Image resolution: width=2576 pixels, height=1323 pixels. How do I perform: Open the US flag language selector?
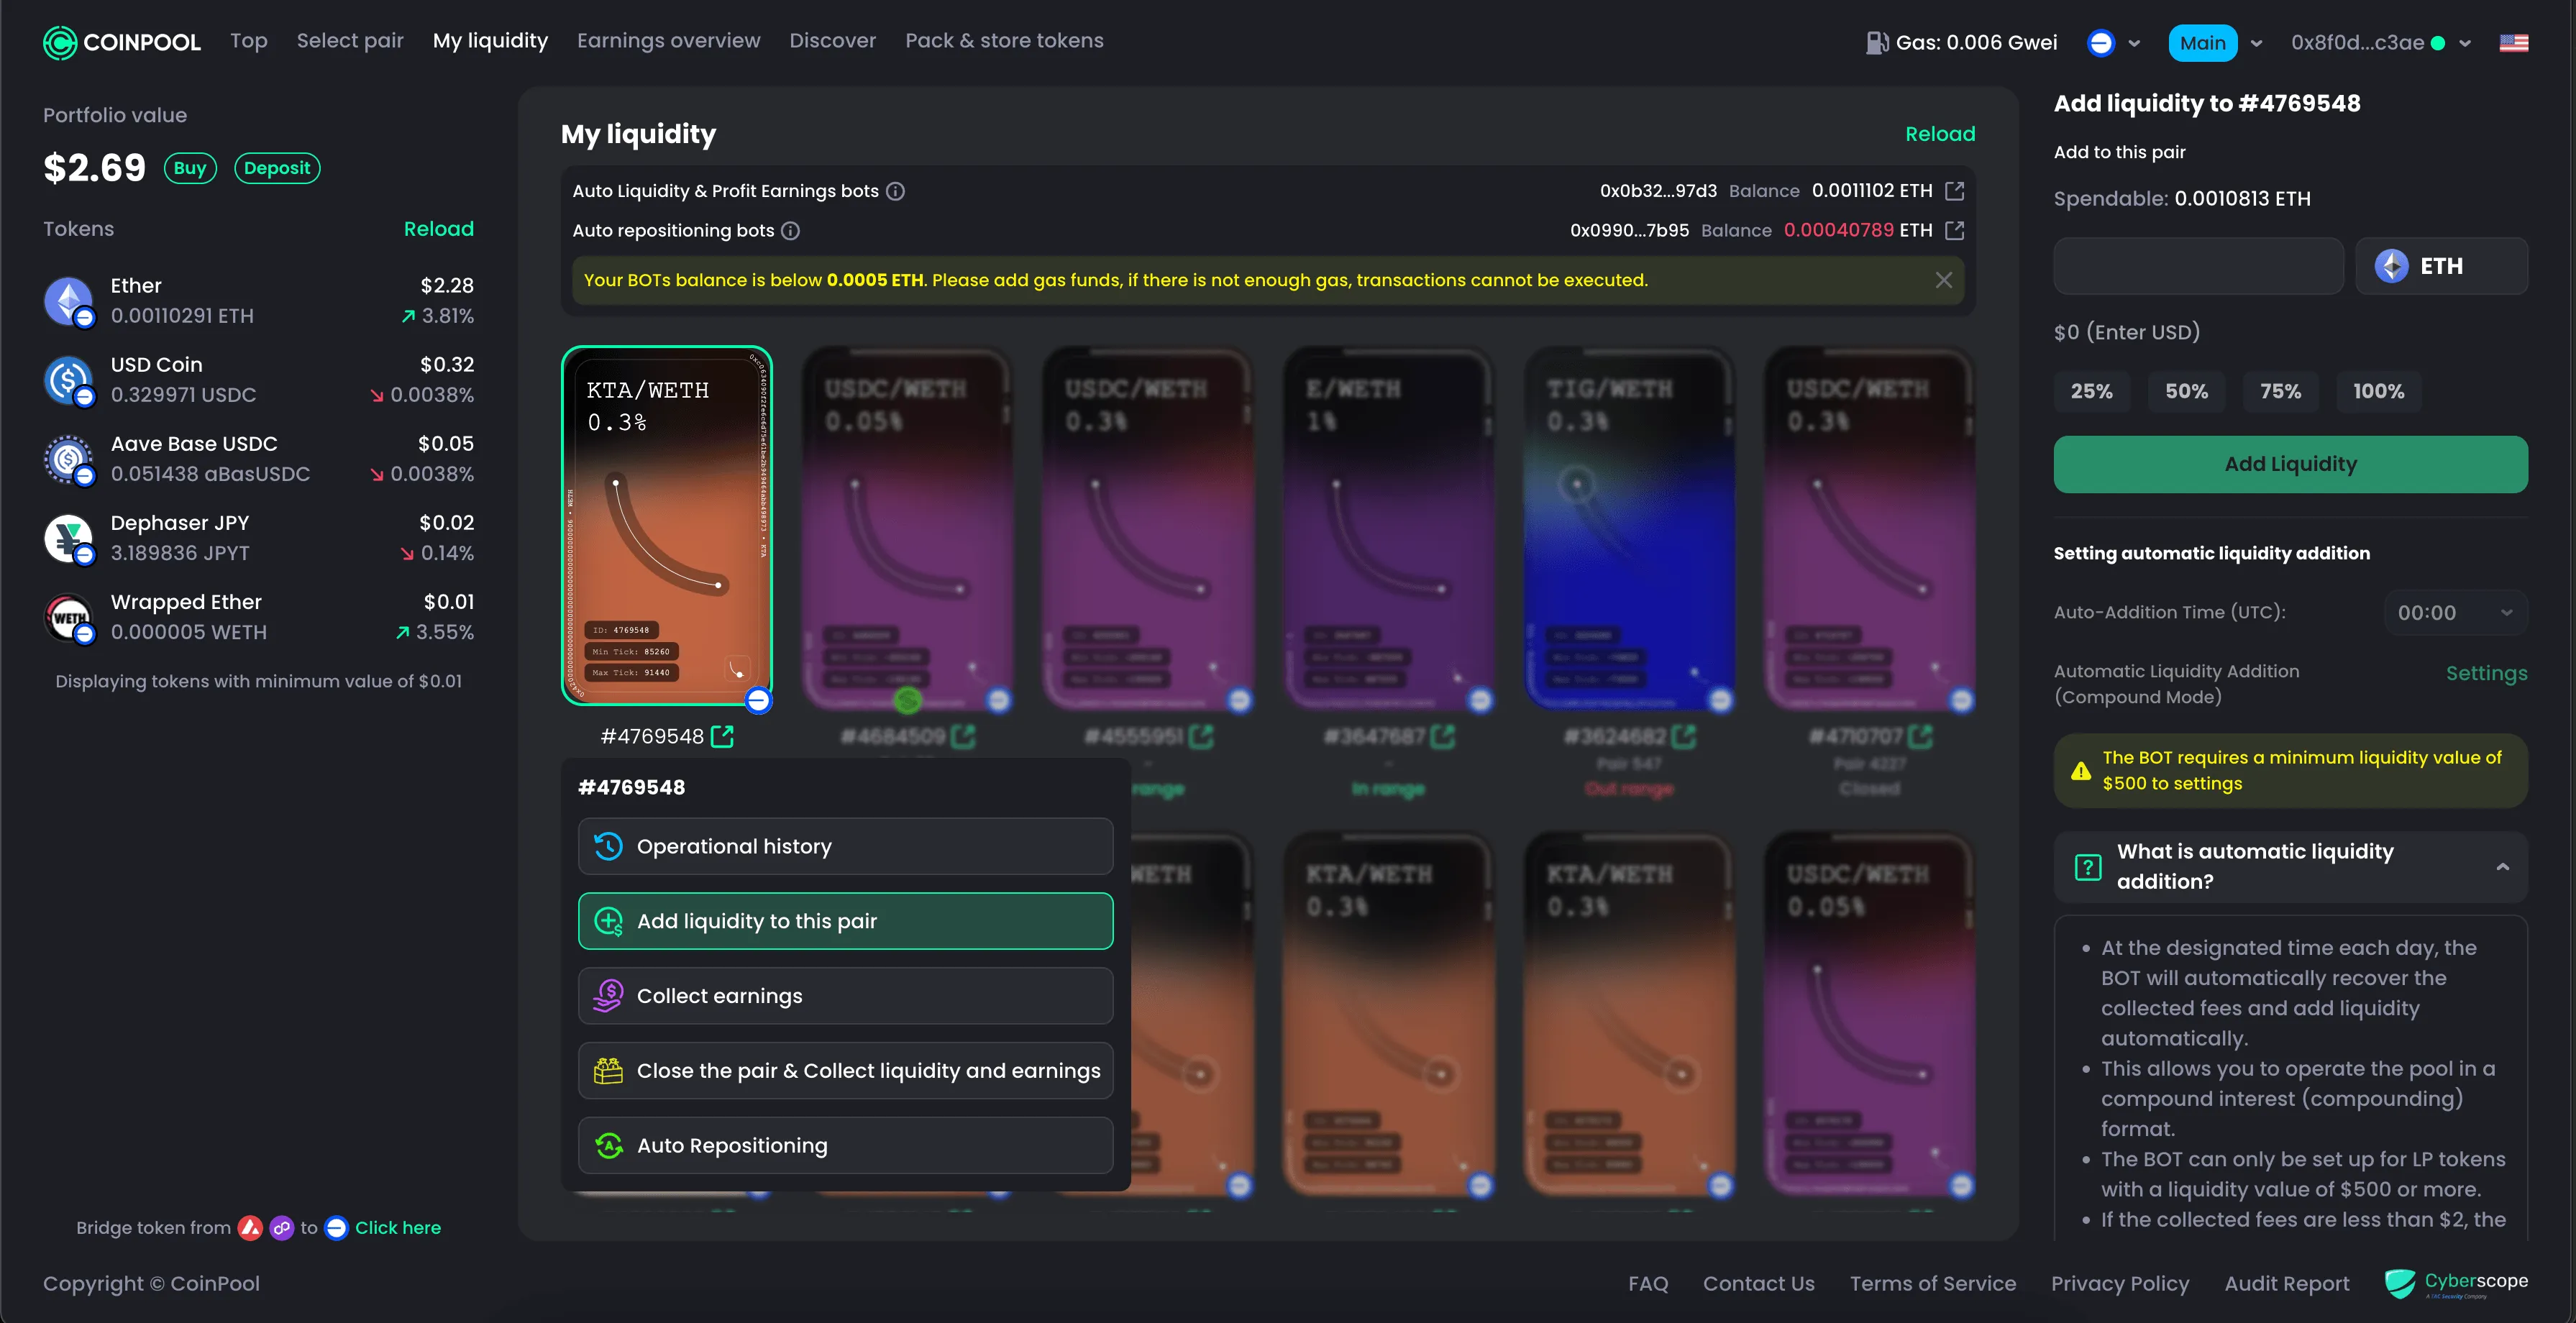[2513, 43]
